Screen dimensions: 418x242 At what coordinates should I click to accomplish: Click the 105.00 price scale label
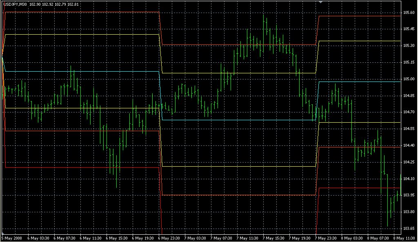(409, 79)
